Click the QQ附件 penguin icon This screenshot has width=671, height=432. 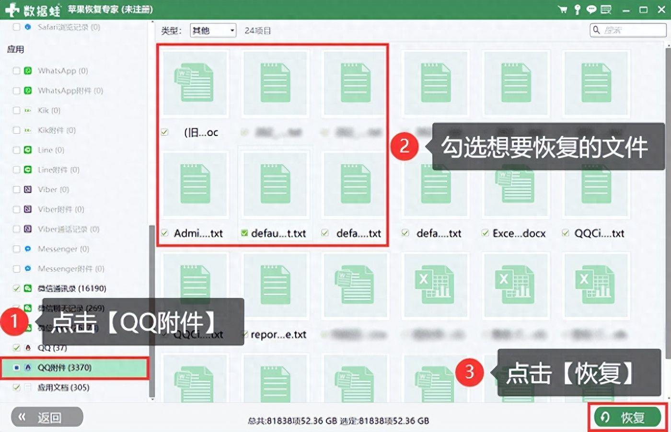[28, 367]
